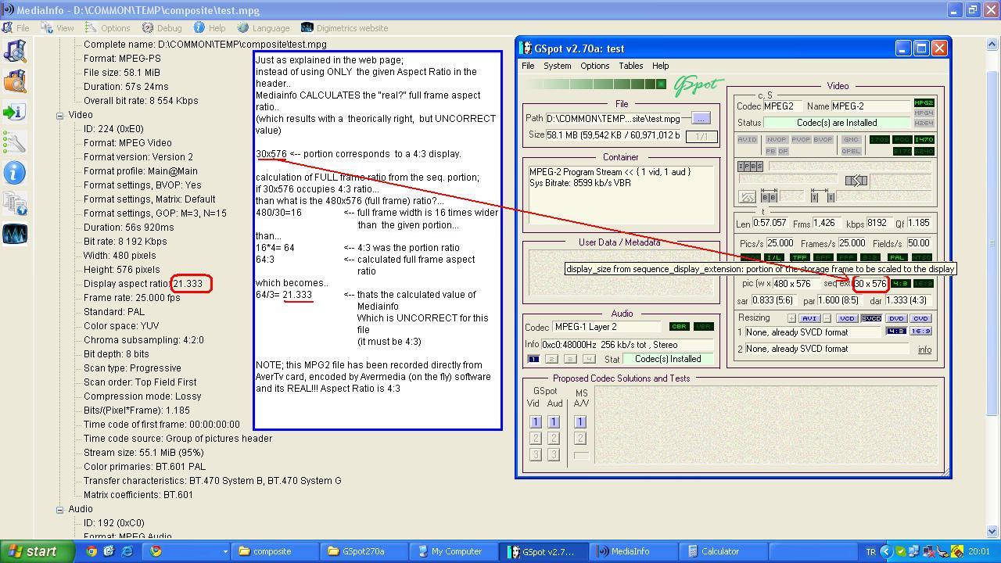Open the MediaInfo Debug menu
Screen dimensions: 1001x563
tap(162, 28)
